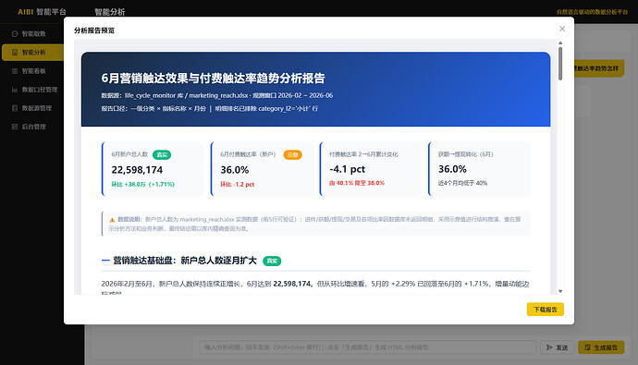Click the 下载报告 button
This screenshot has height=365, width=638.
[546, 310]
